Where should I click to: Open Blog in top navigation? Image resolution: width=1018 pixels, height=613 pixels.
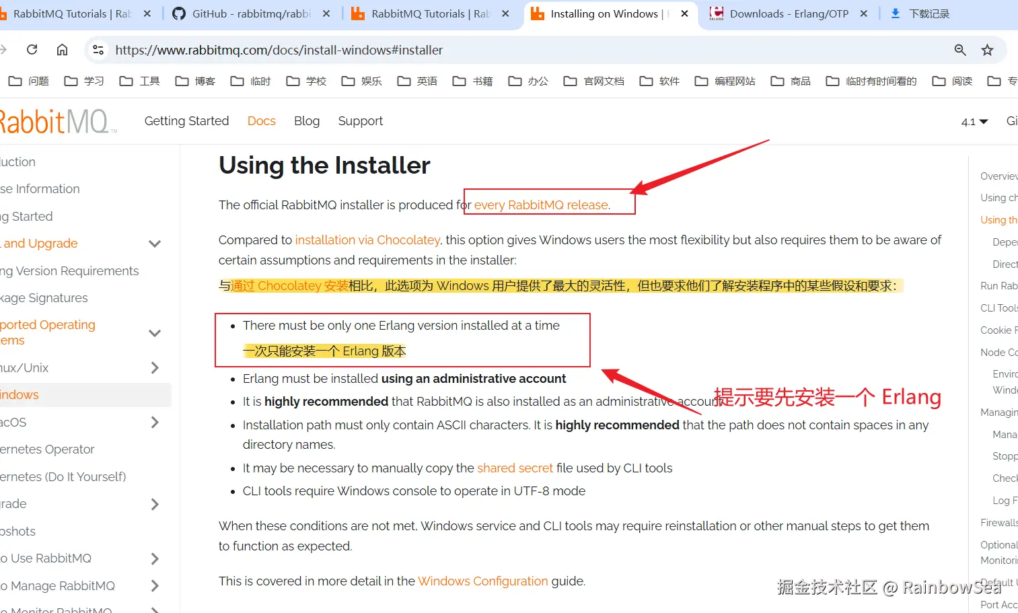click(x=307, y=121)
